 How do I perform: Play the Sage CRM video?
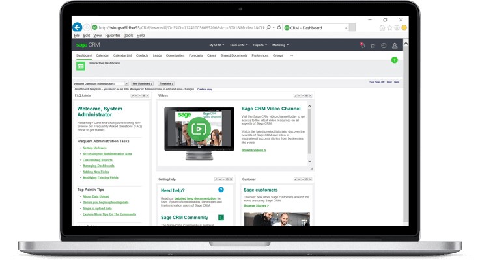[199, 129]
